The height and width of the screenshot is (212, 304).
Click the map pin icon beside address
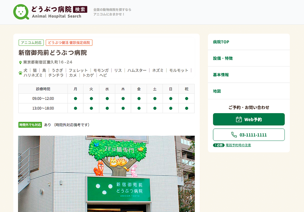pyautogui.click(x=21, y=62)
